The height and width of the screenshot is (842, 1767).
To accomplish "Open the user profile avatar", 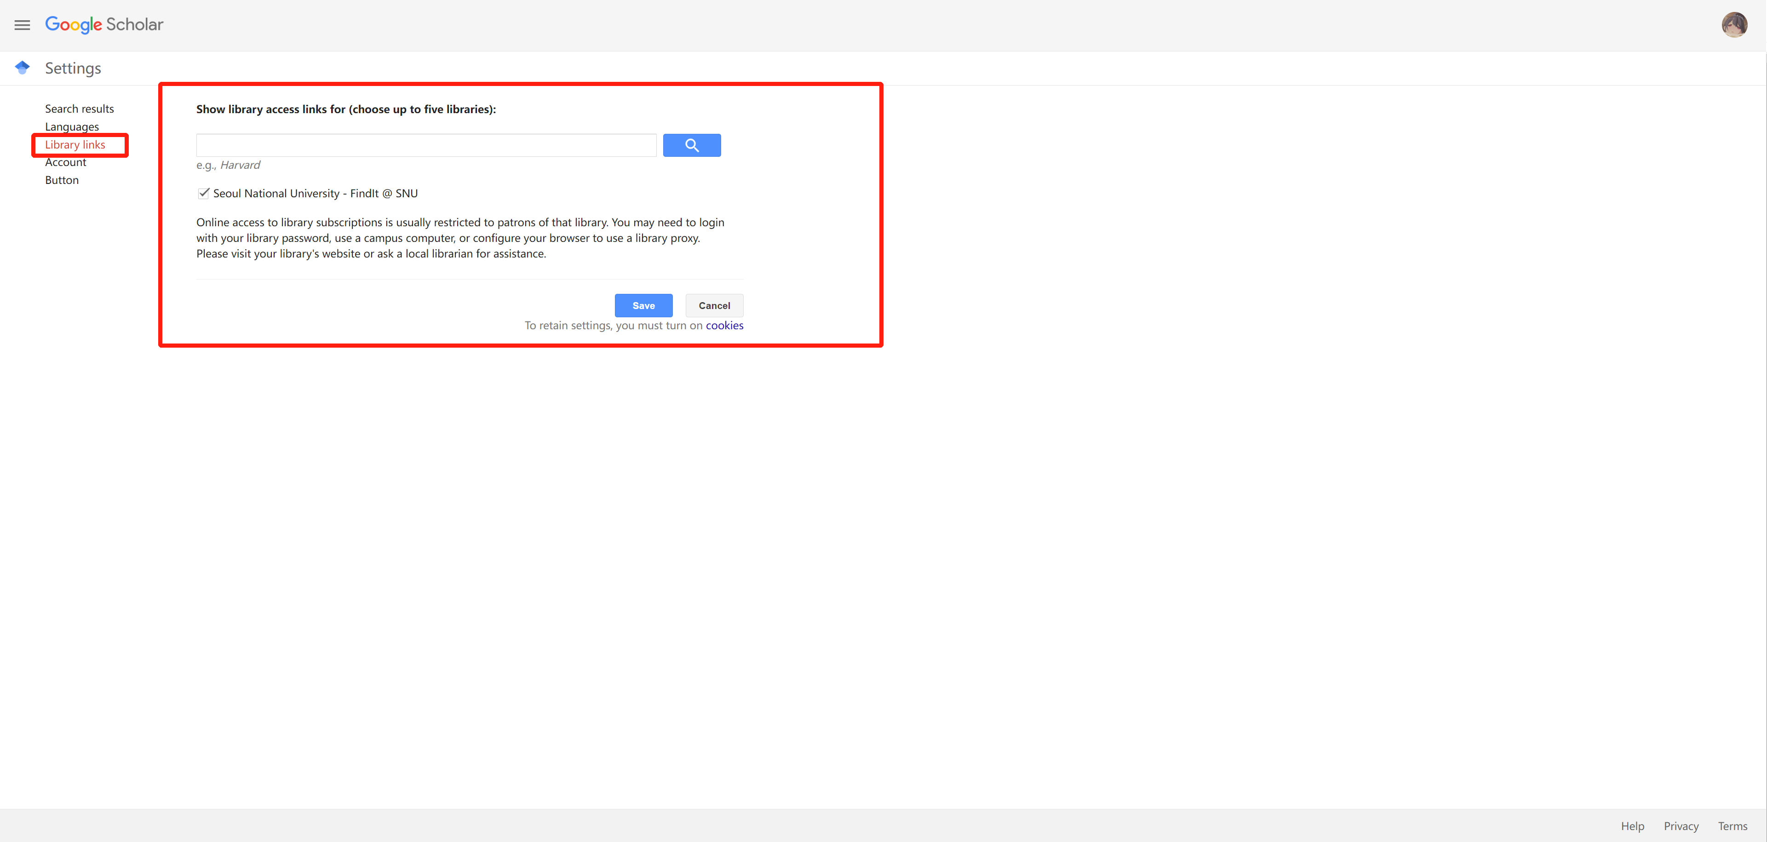I will click(x=1734, y=25).
